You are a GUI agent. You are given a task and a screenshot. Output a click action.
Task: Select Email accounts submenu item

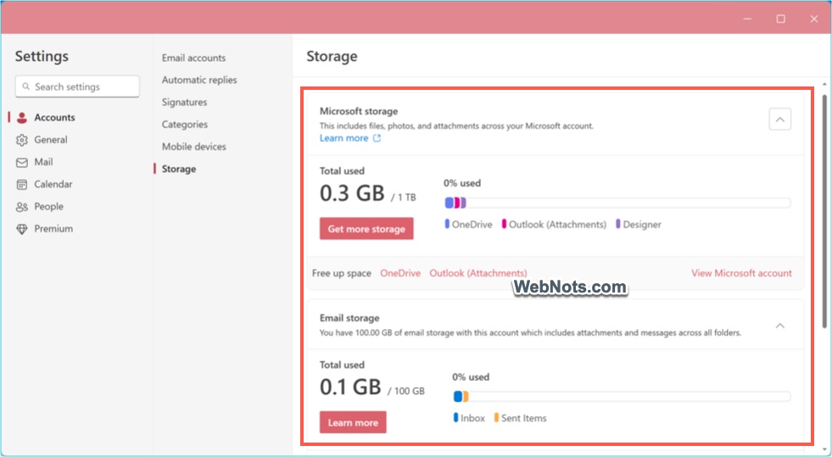pos(193,58)
